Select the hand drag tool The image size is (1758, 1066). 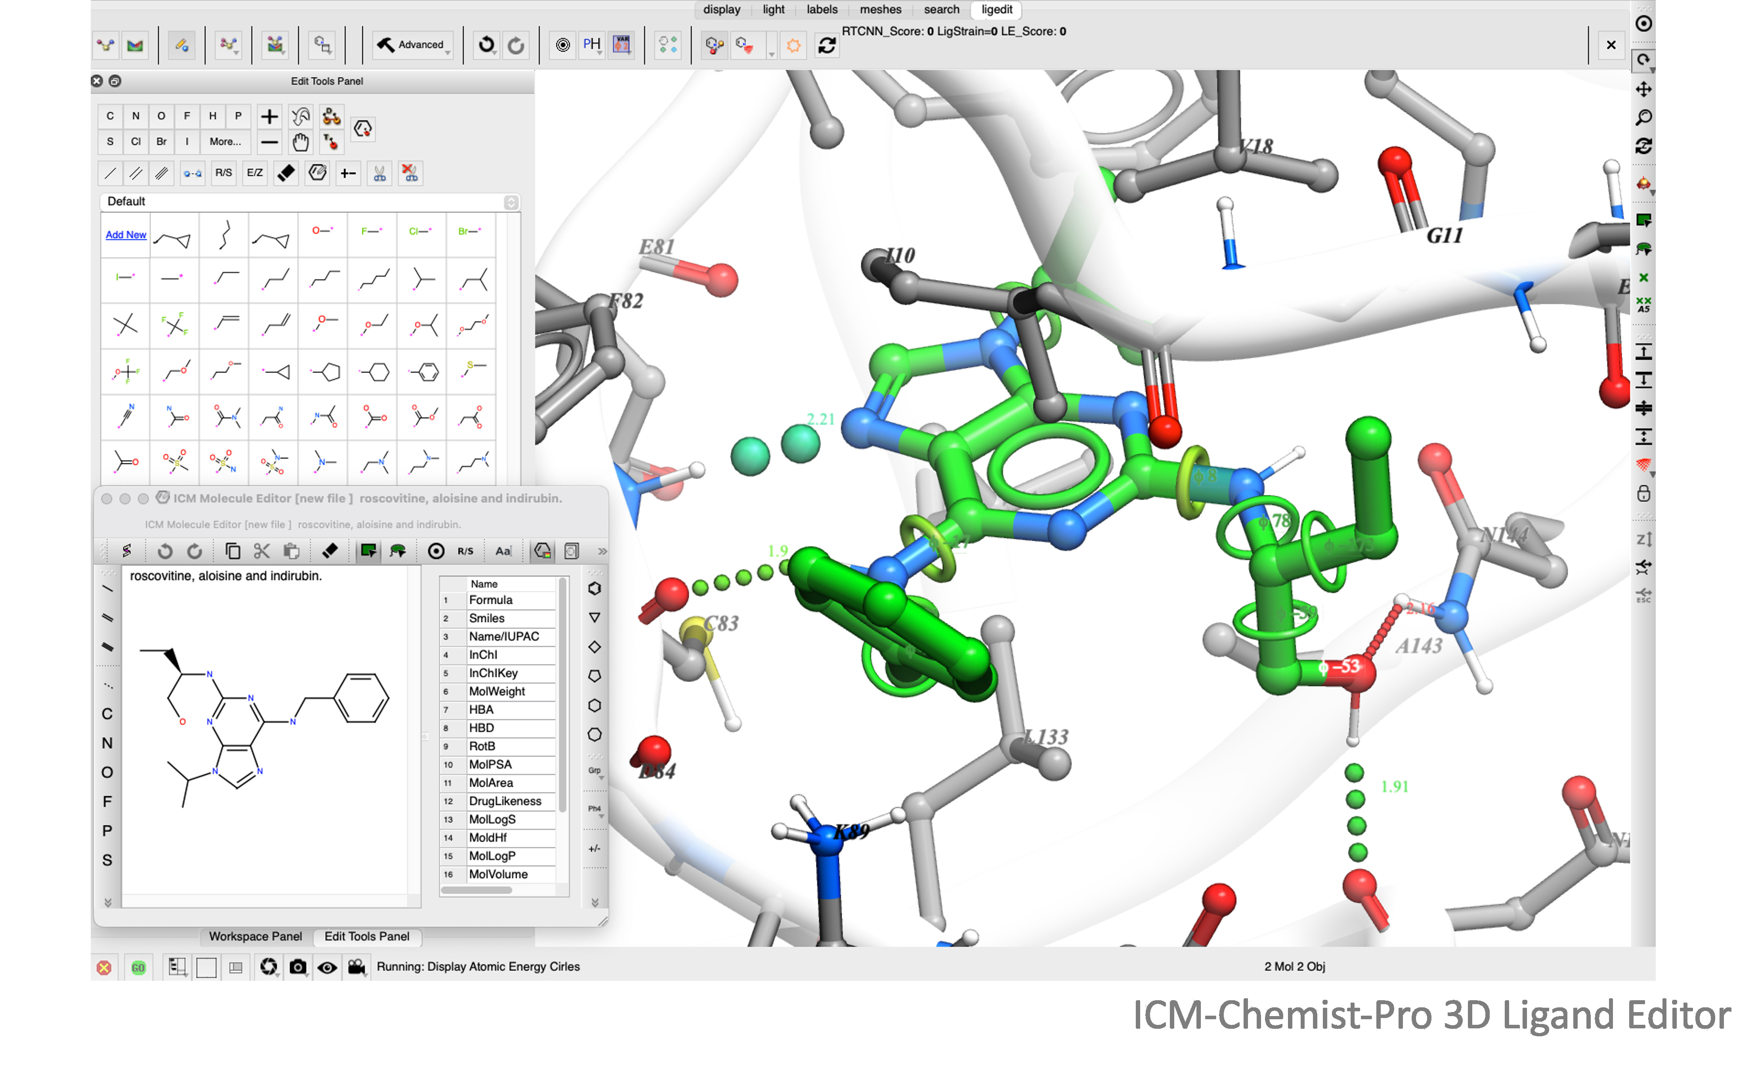point(300,142)
